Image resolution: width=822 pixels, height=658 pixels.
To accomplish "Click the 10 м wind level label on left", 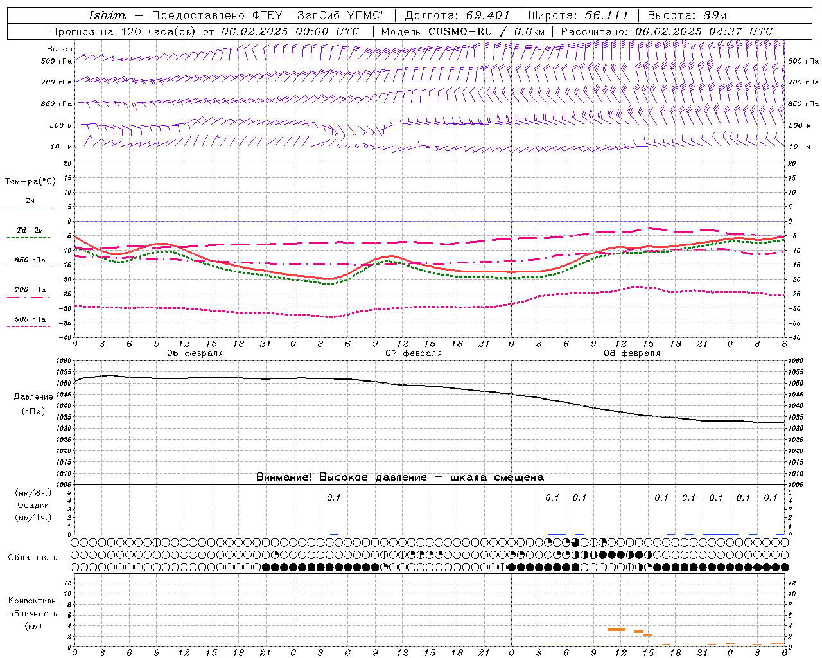I will 62,147.
